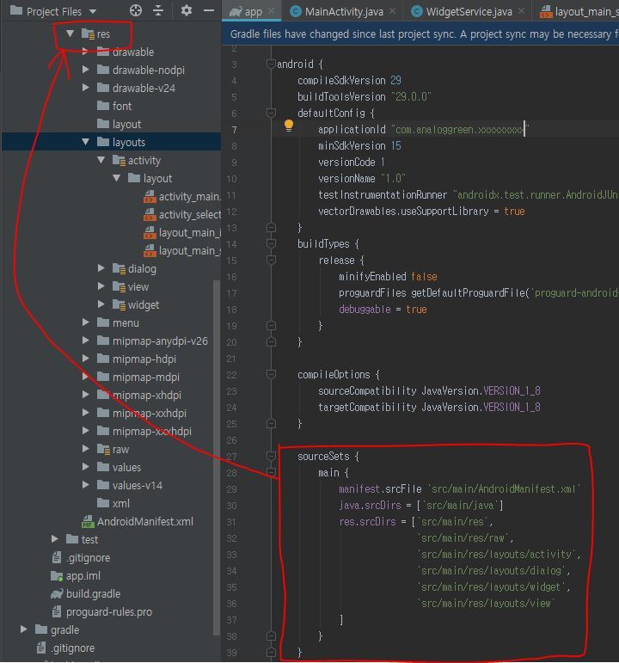Expand the drawable-v24 folder

[85, 88]
